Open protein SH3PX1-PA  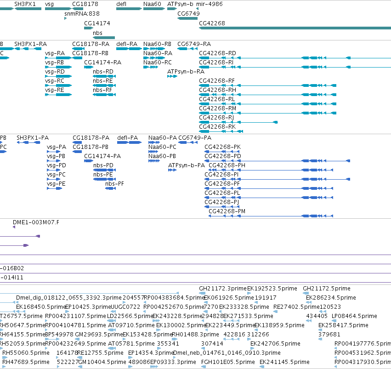pyautogui.click(x=33, y=138)
